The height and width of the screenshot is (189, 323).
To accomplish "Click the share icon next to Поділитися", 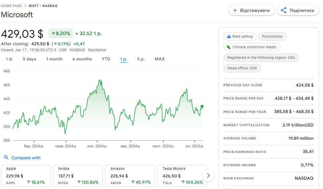I will coord(284,10).
